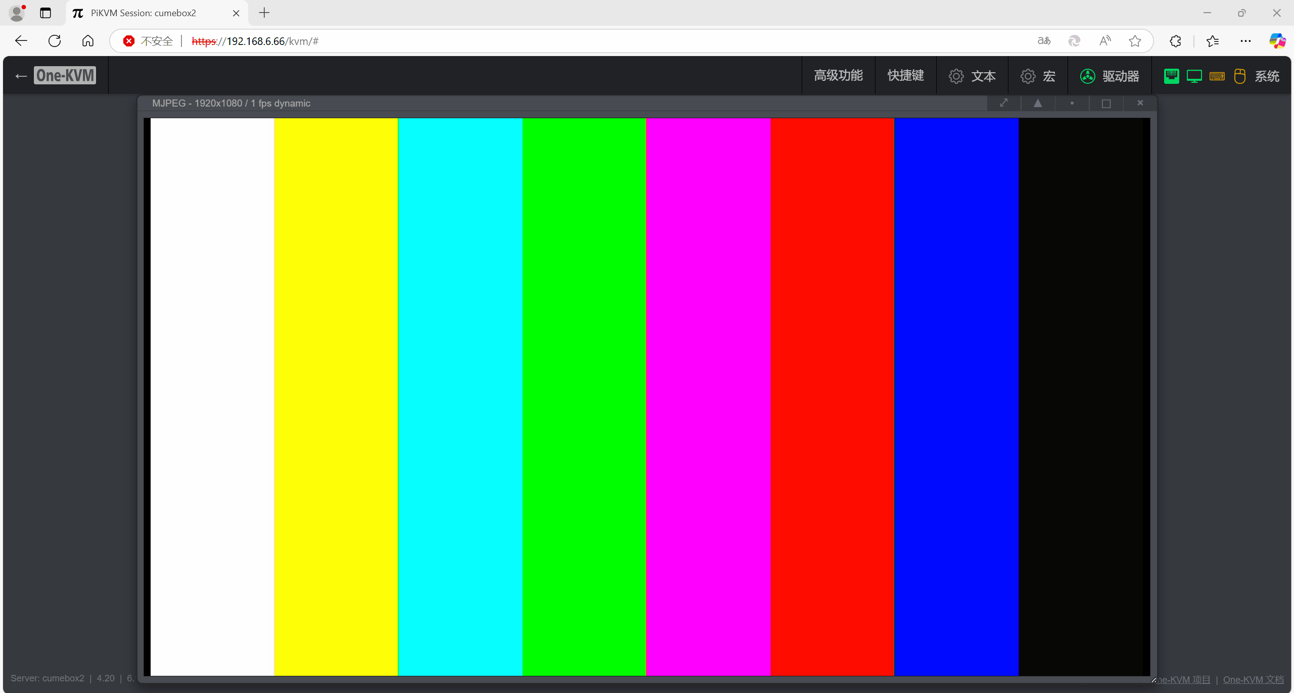Click the 不安全 security warning badge
Viewport: 1294px width, 693px height.
[x=148, y=41]
